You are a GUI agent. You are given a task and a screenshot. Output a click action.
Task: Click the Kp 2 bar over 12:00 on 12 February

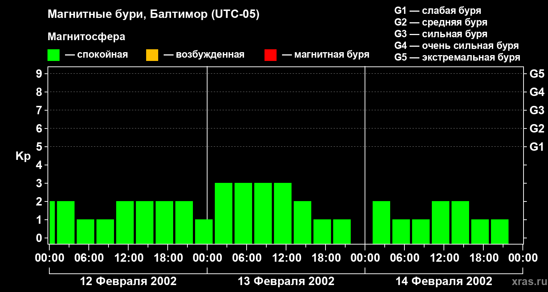click(x=125, y=222)
